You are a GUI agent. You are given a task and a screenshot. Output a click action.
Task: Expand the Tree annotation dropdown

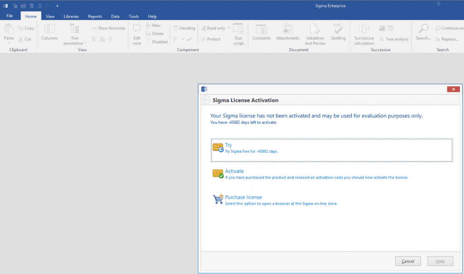coord(85,43)
